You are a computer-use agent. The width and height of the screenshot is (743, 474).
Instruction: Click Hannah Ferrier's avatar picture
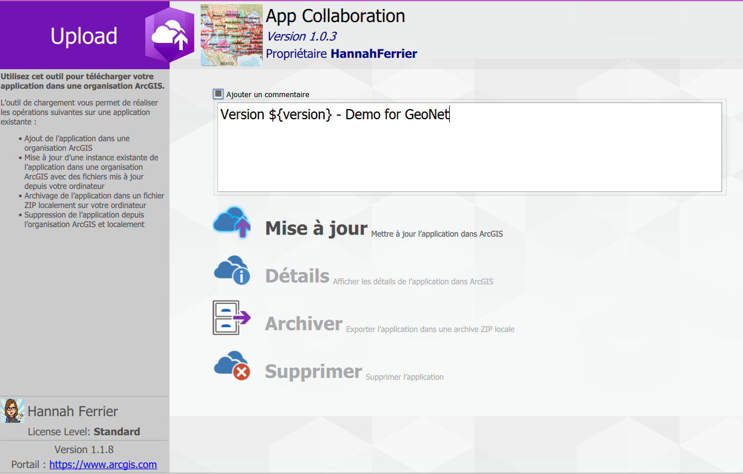(13, 411)
